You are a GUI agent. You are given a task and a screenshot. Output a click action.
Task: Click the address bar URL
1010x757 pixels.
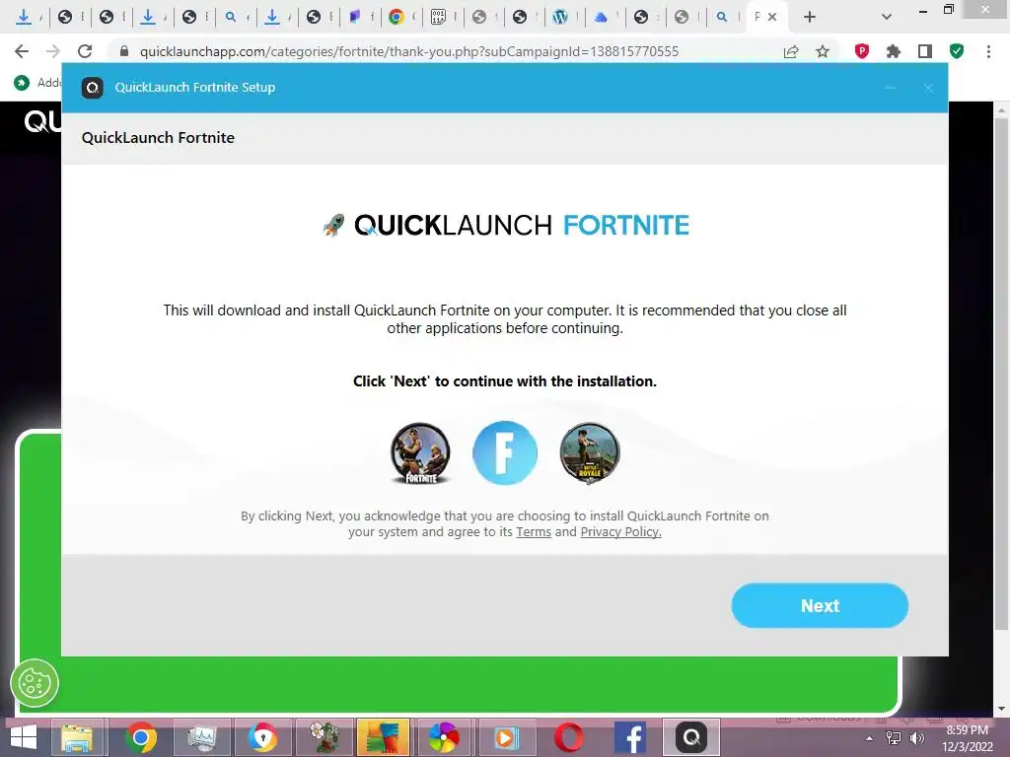(x=409, y=51)
